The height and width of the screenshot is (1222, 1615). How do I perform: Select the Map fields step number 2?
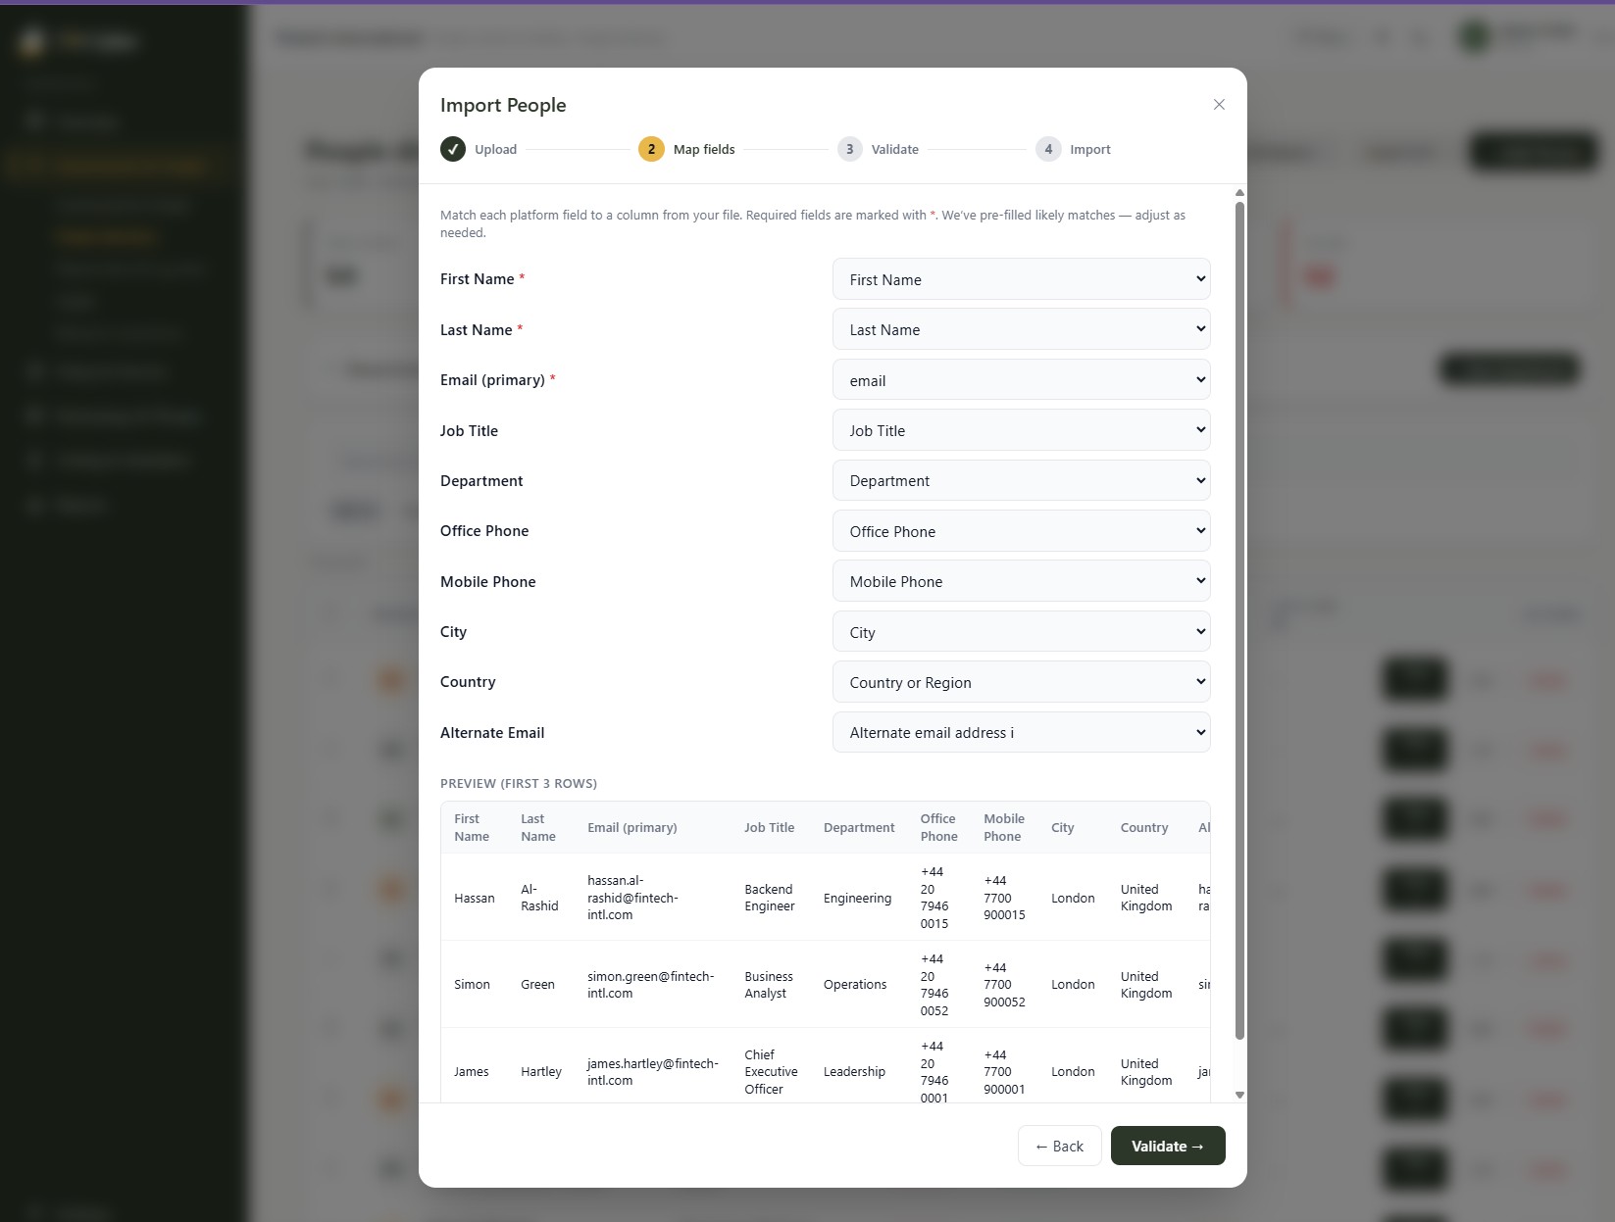[651, 149]
